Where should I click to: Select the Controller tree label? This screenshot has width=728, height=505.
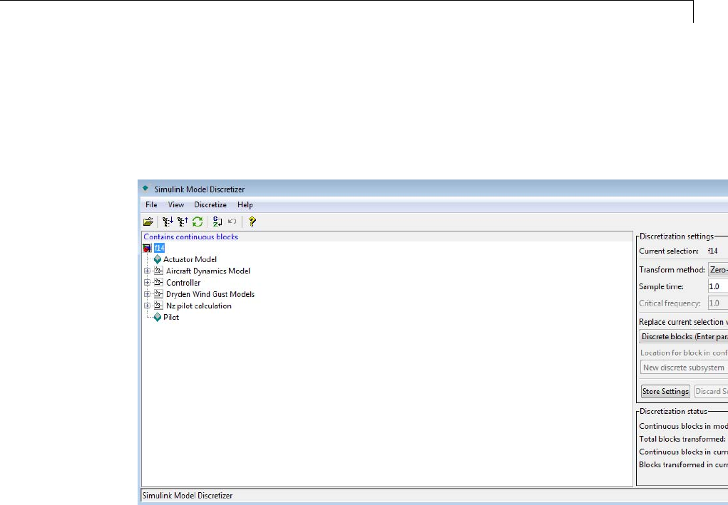click(x=183, y=282)
